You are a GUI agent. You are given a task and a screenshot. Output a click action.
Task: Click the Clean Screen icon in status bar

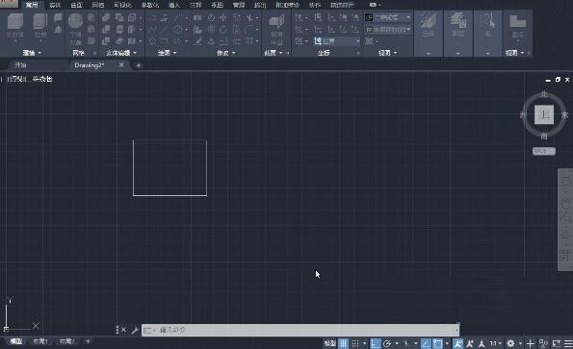click(557, 343)
